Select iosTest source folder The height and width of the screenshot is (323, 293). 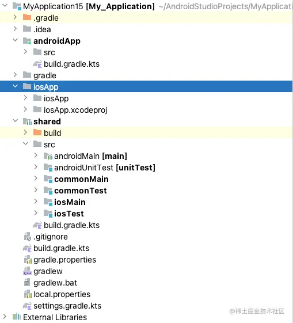tap(69, 214)
